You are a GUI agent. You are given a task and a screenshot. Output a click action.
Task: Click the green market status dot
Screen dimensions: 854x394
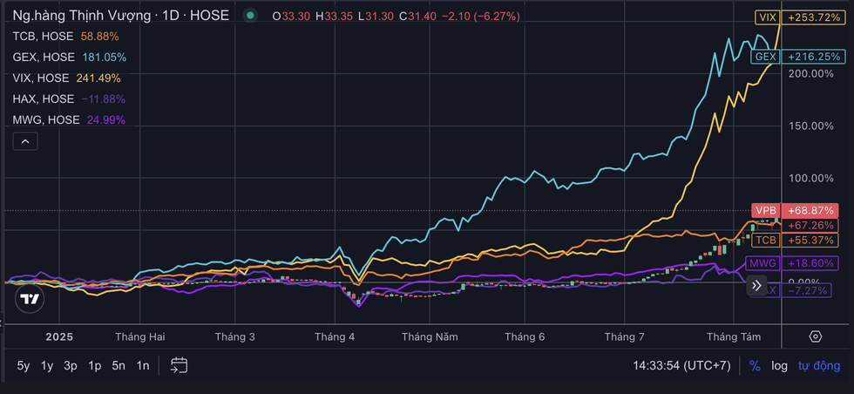[x=251, y=16]
